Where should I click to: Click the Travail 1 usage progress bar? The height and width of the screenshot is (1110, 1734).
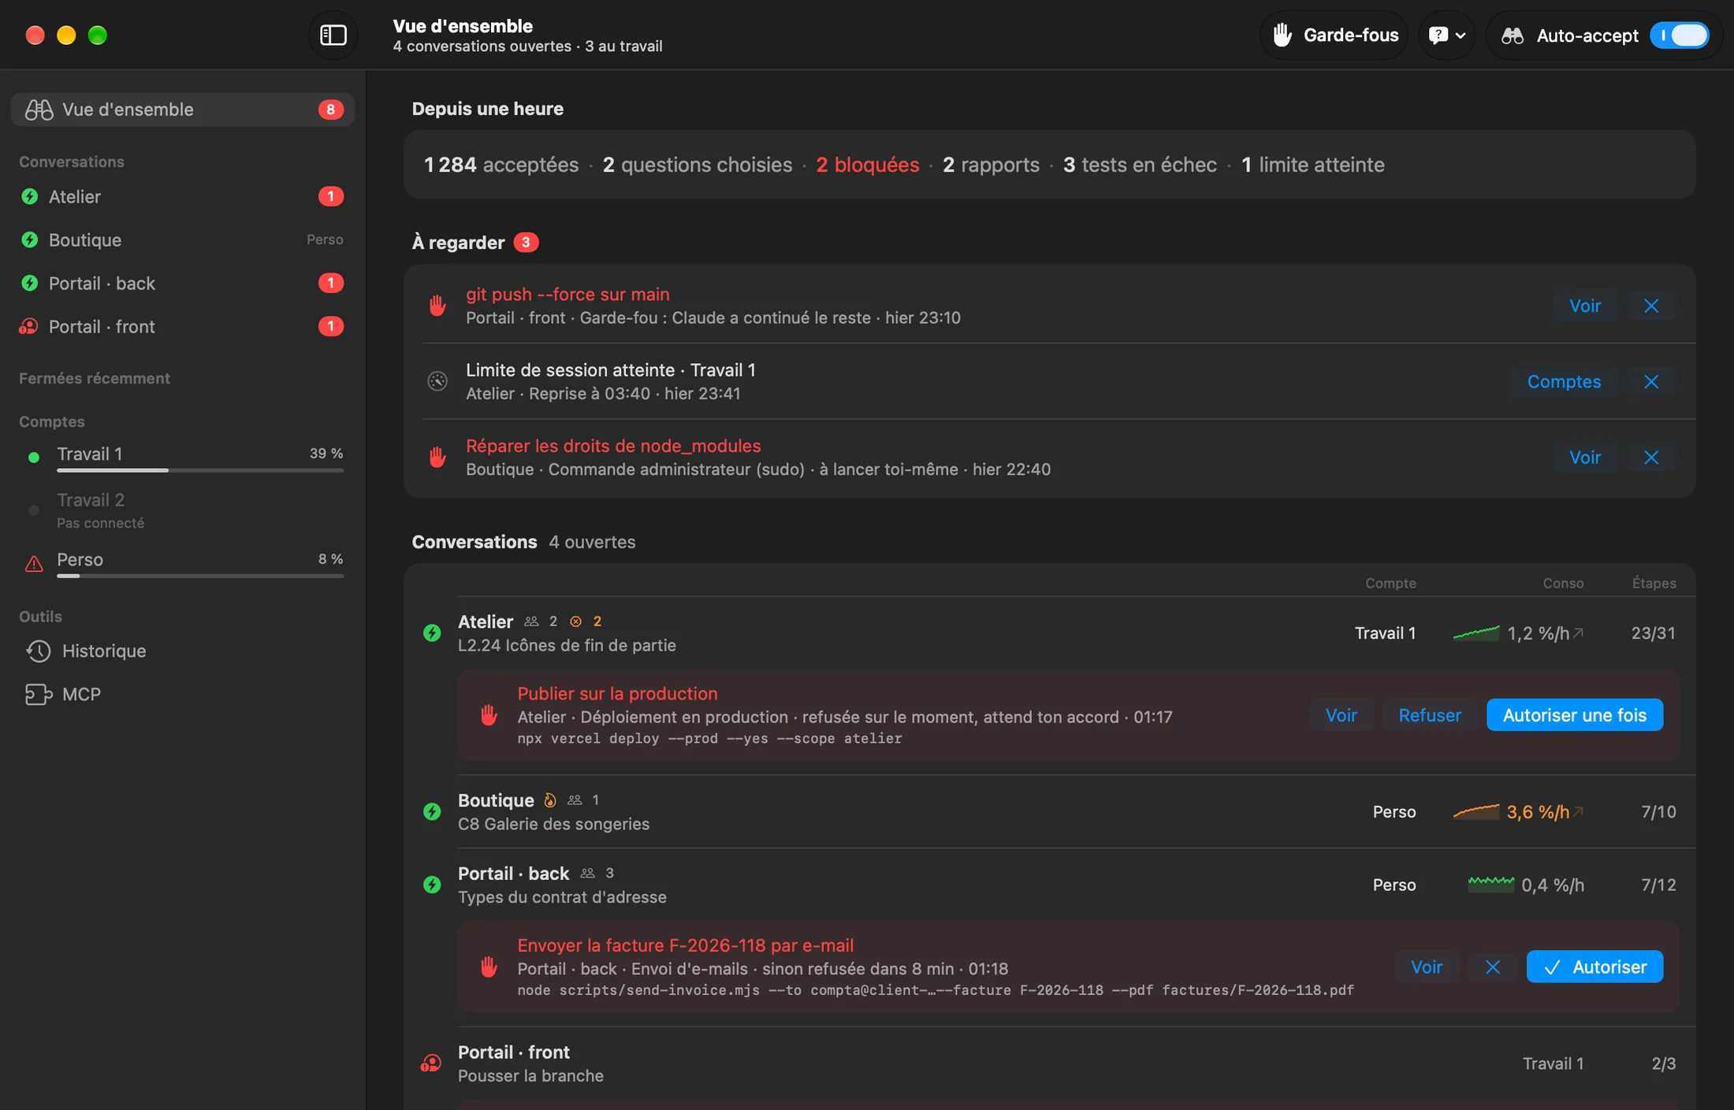pos(200,470)
